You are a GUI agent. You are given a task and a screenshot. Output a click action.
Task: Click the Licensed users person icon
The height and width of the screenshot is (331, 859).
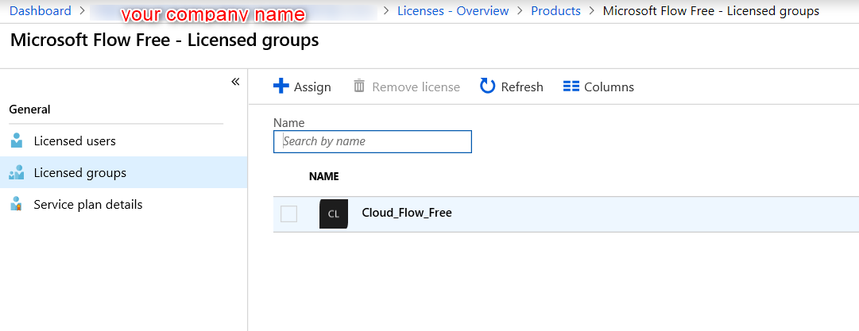(x=17, y=140)
